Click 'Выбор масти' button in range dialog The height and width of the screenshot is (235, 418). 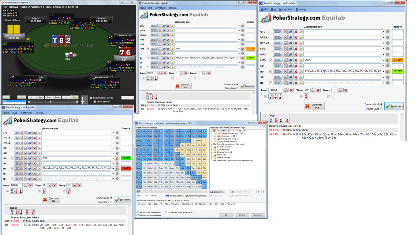(x=174, y=196)
